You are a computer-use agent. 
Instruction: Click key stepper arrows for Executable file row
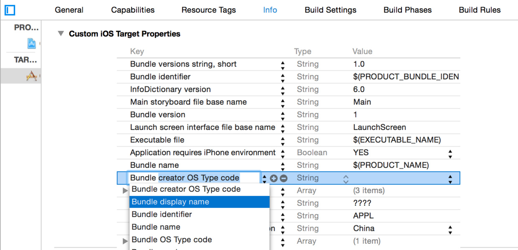coord(283,140)
